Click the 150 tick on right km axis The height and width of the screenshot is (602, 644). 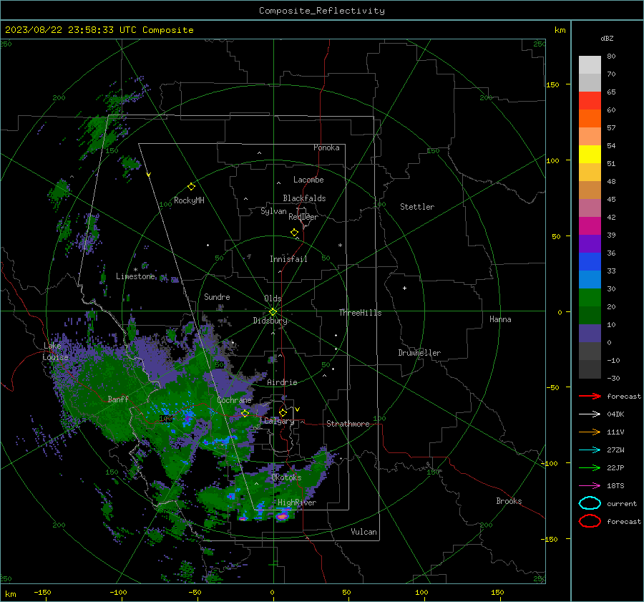(552, 84)
